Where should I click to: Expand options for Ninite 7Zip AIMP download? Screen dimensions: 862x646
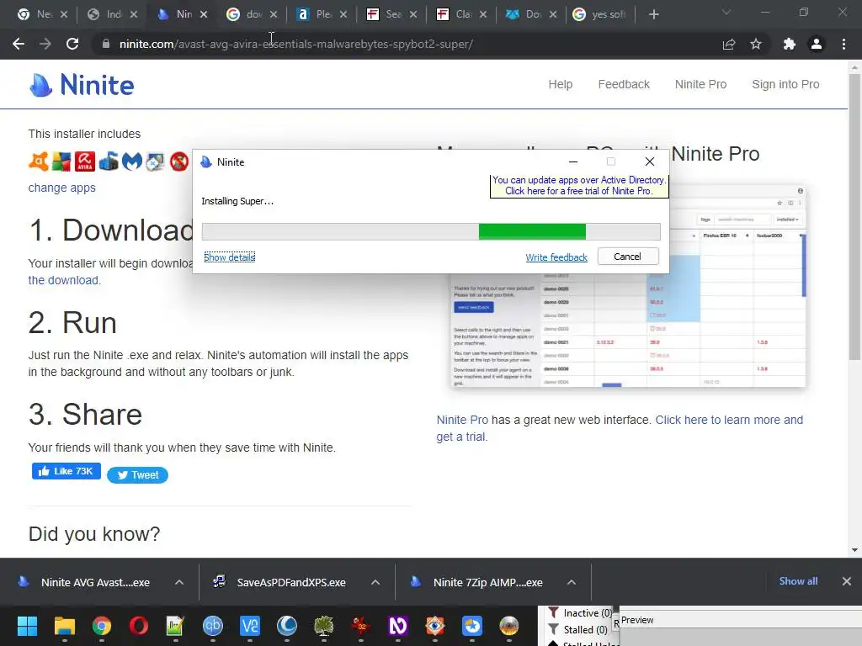click(572, 582)
